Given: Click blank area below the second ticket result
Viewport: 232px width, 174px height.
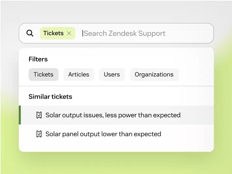Looking at the screenshot, I should click(116, 146).
